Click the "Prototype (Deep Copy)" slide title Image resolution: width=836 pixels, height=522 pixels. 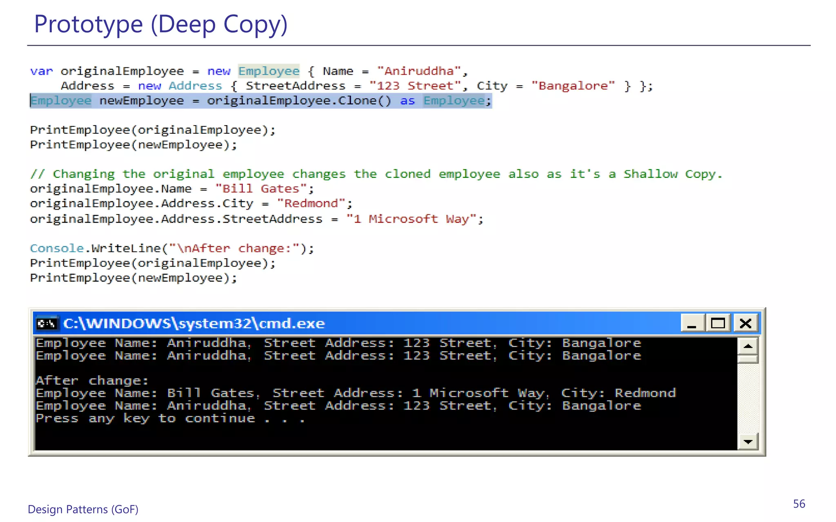tap(161, 24)
